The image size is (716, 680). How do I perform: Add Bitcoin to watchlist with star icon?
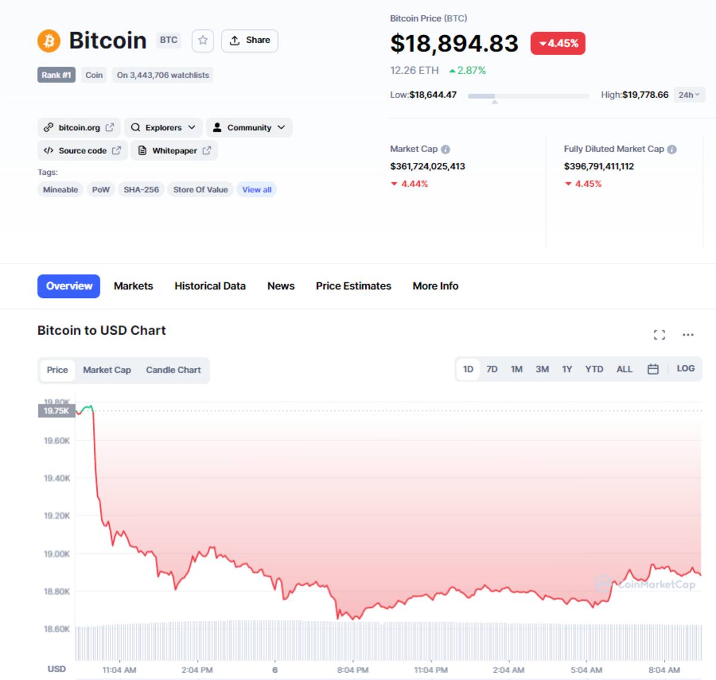(203, 40)
